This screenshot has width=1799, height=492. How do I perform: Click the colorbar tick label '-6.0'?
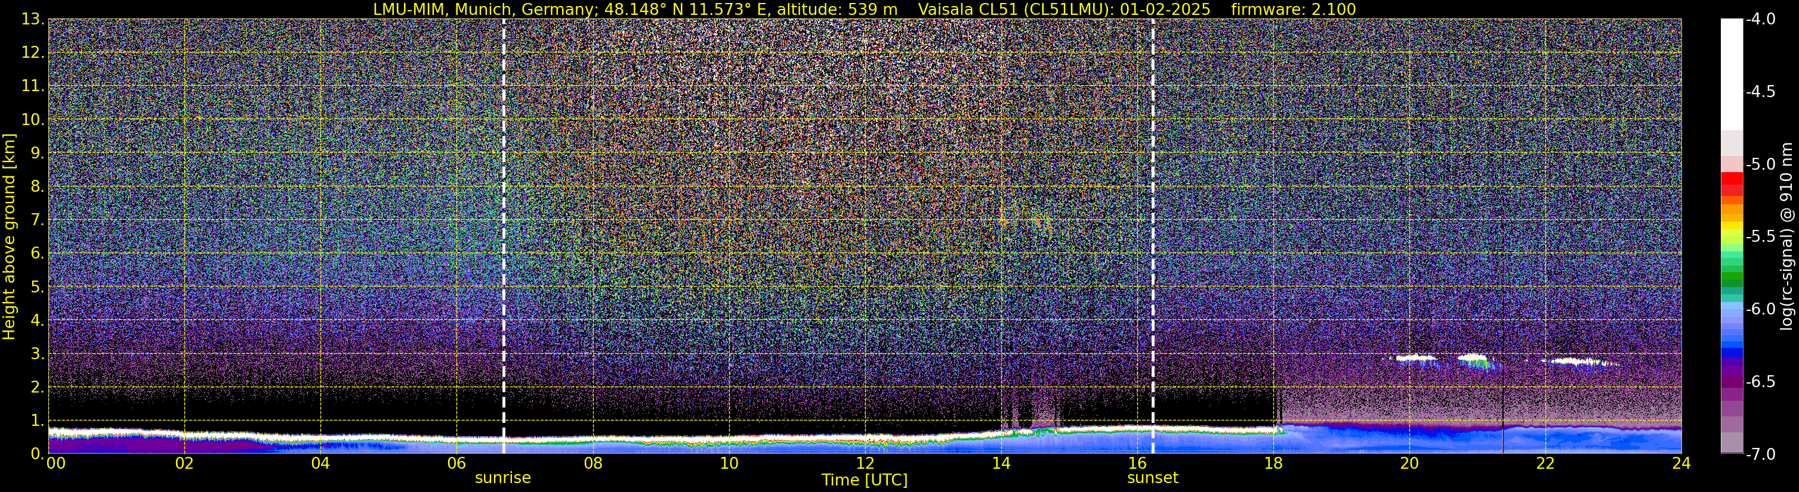(1760, 309)
